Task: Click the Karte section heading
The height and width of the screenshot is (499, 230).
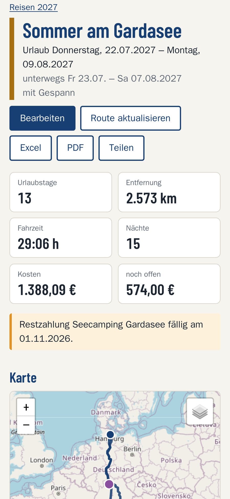Action: click(x=23, y=378)
